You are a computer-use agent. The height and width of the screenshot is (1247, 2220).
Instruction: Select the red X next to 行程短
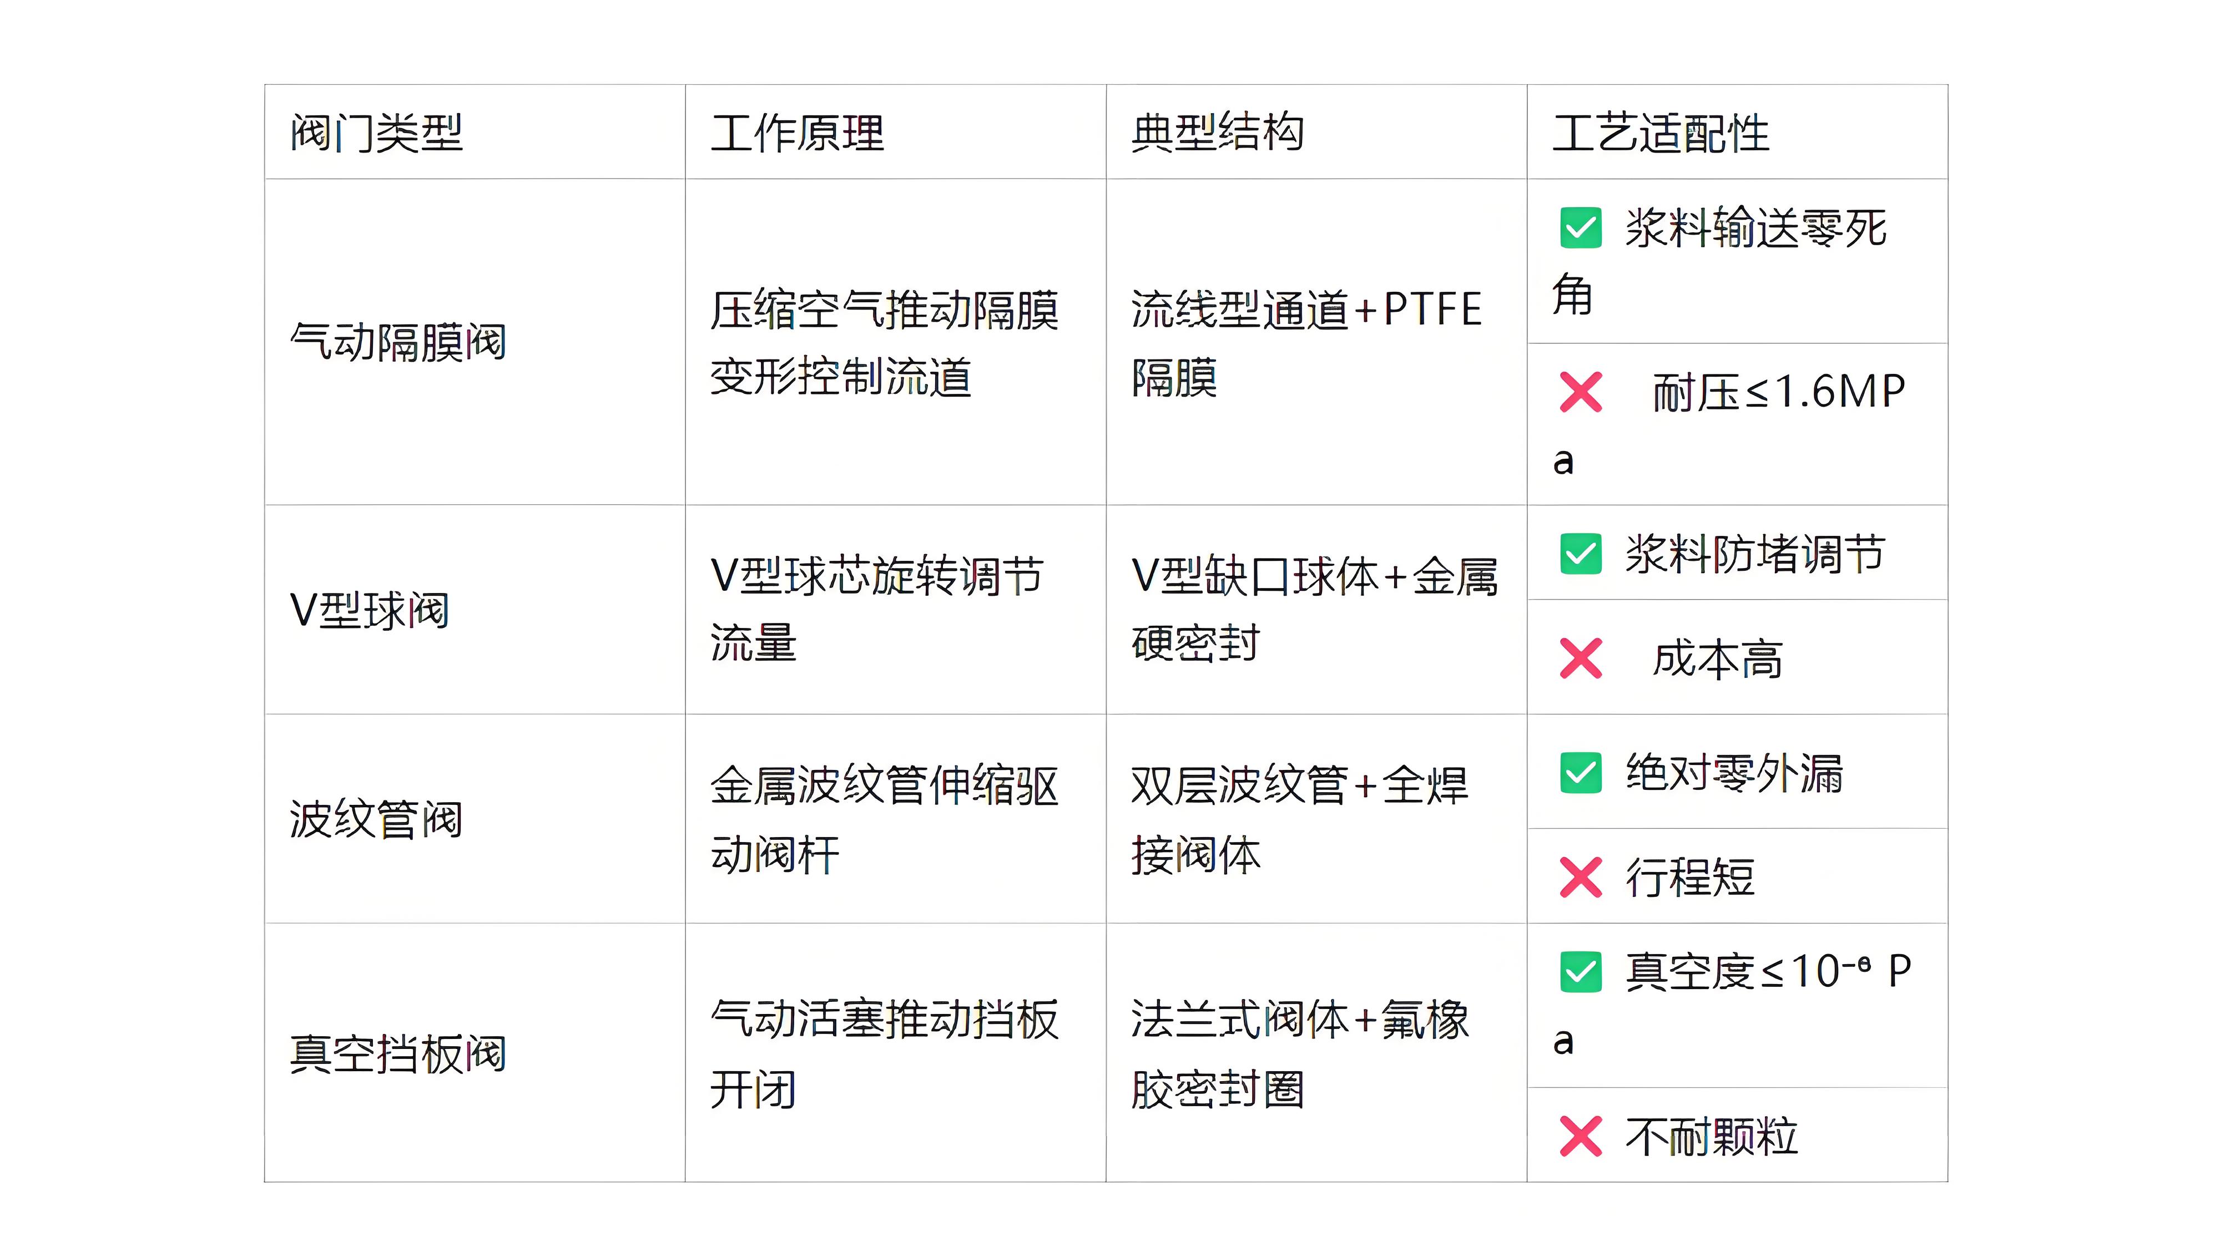(x=1581, y=878)
